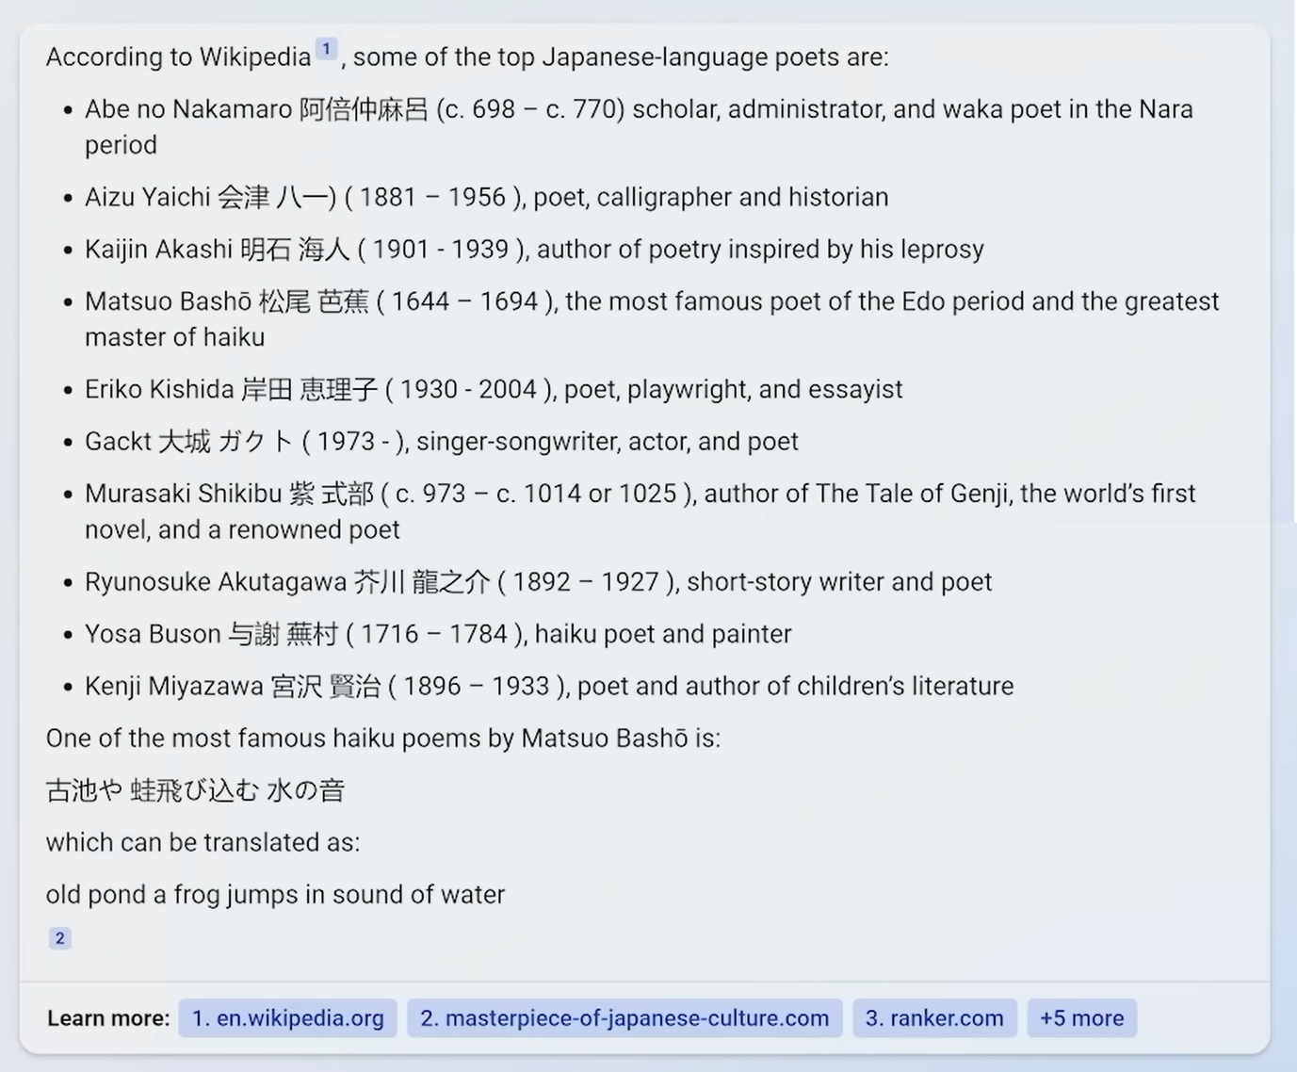This screenshot has width=1297, height=1072.
Task: Click the Kenji Miyazawa list entry
Action: [x=549, y=686]
